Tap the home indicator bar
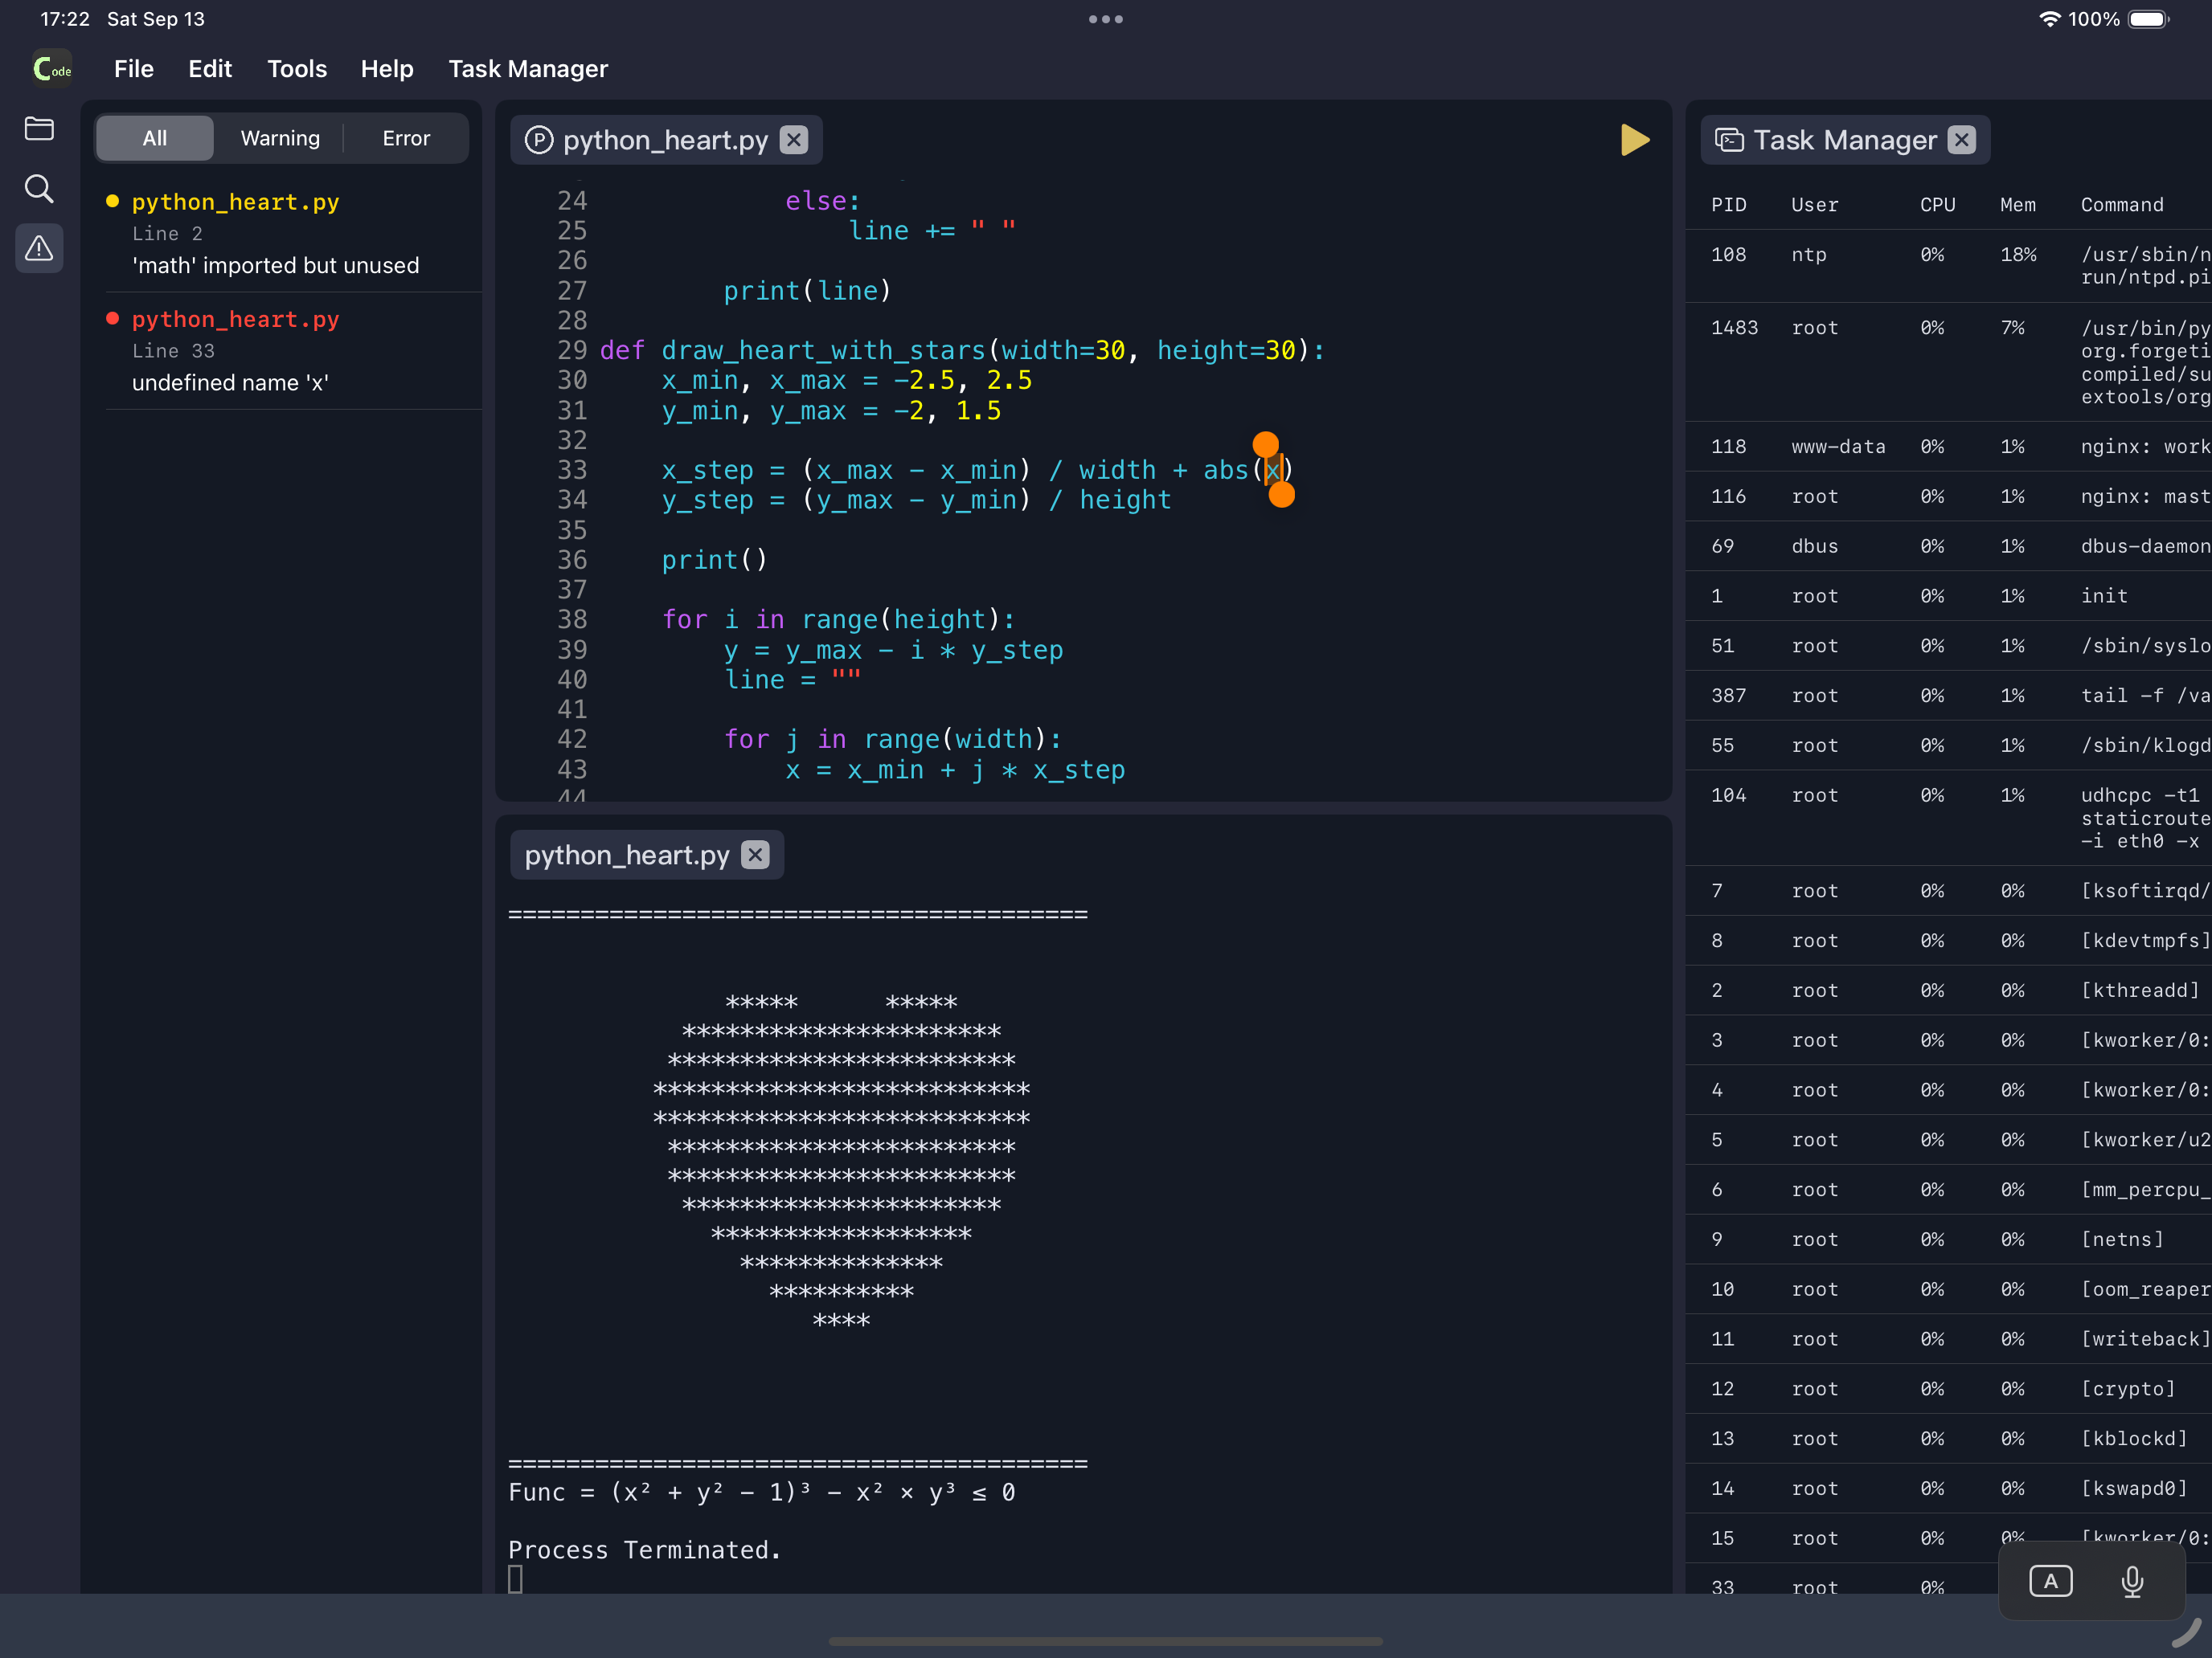 [1106, 1641]
